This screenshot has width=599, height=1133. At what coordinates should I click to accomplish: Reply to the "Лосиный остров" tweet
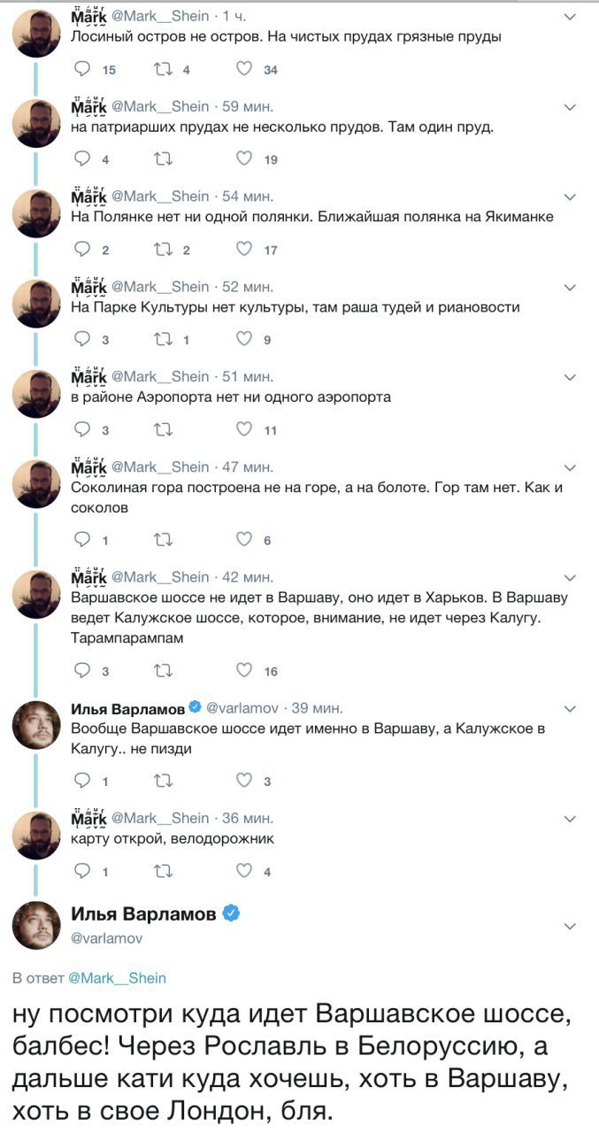pyautogui.click(x=83, y=70)
